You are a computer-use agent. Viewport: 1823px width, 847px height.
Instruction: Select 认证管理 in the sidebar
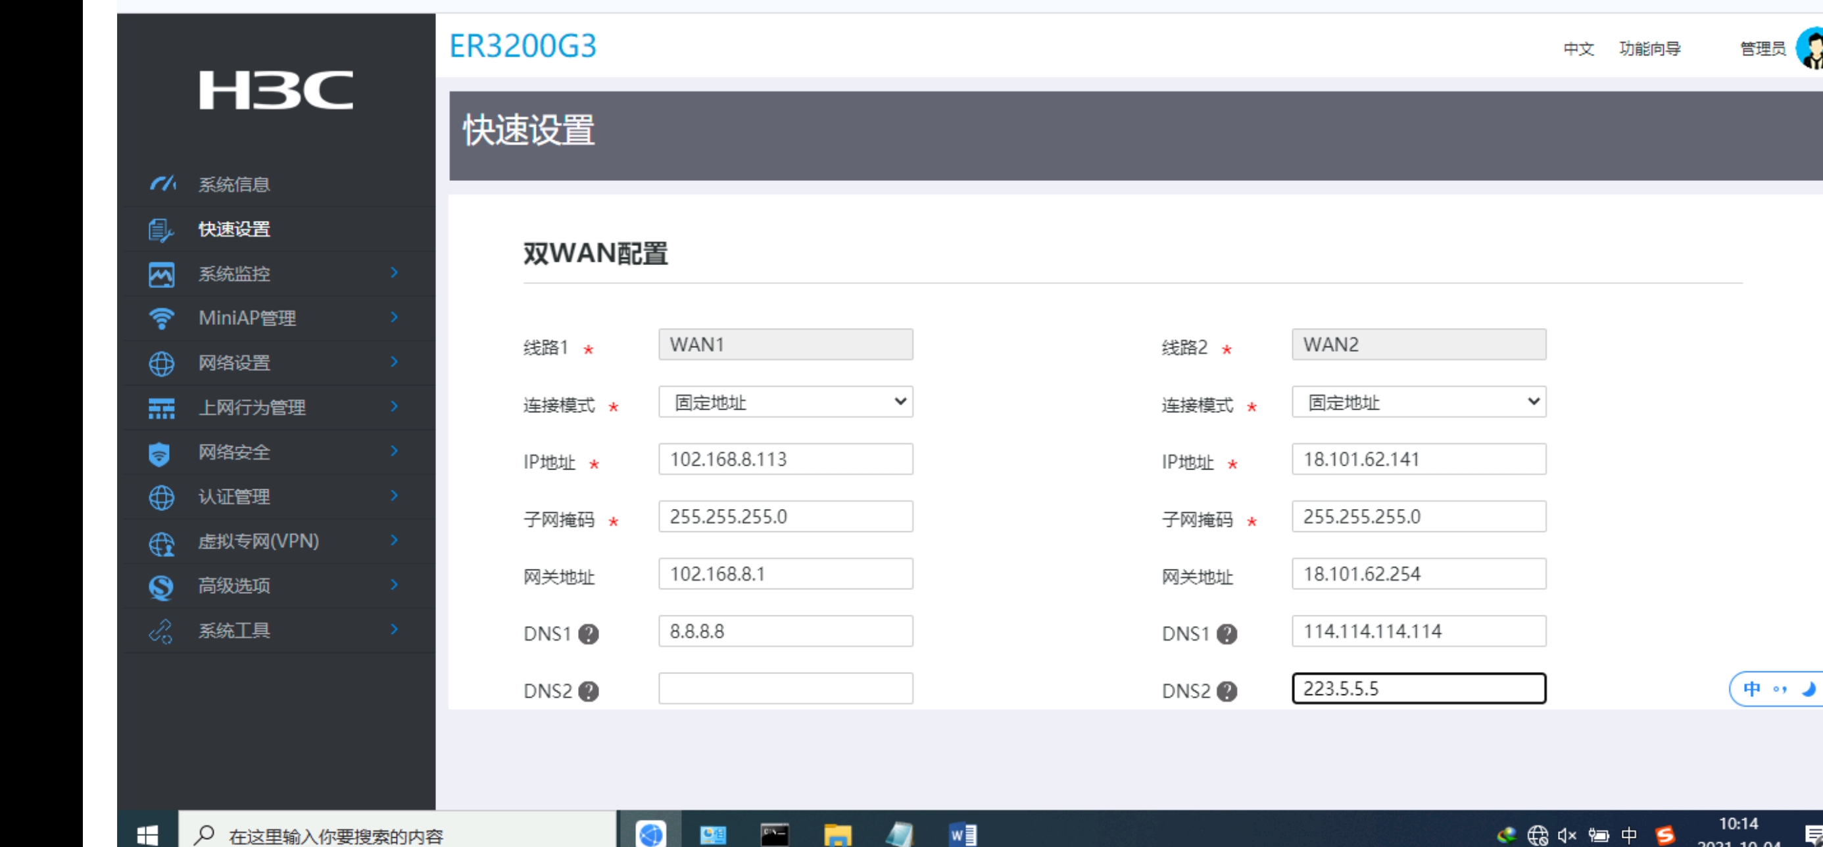(x=233, y=496)
